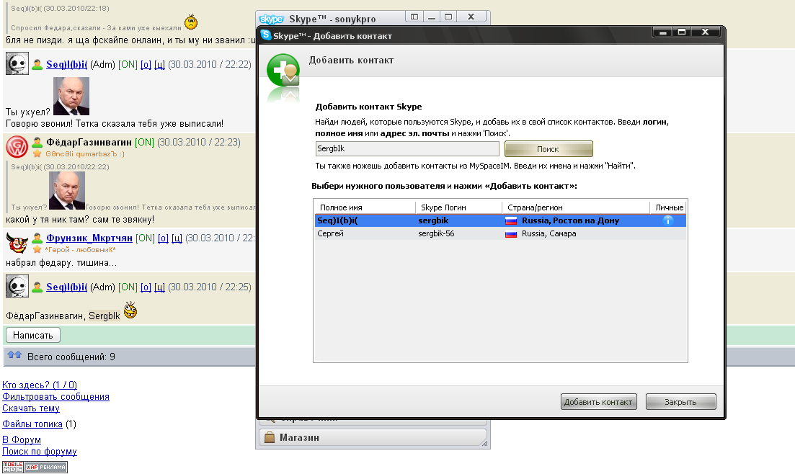Open the Фильтровать сообщения link
The image size is (795, 474).
[55, 396]
